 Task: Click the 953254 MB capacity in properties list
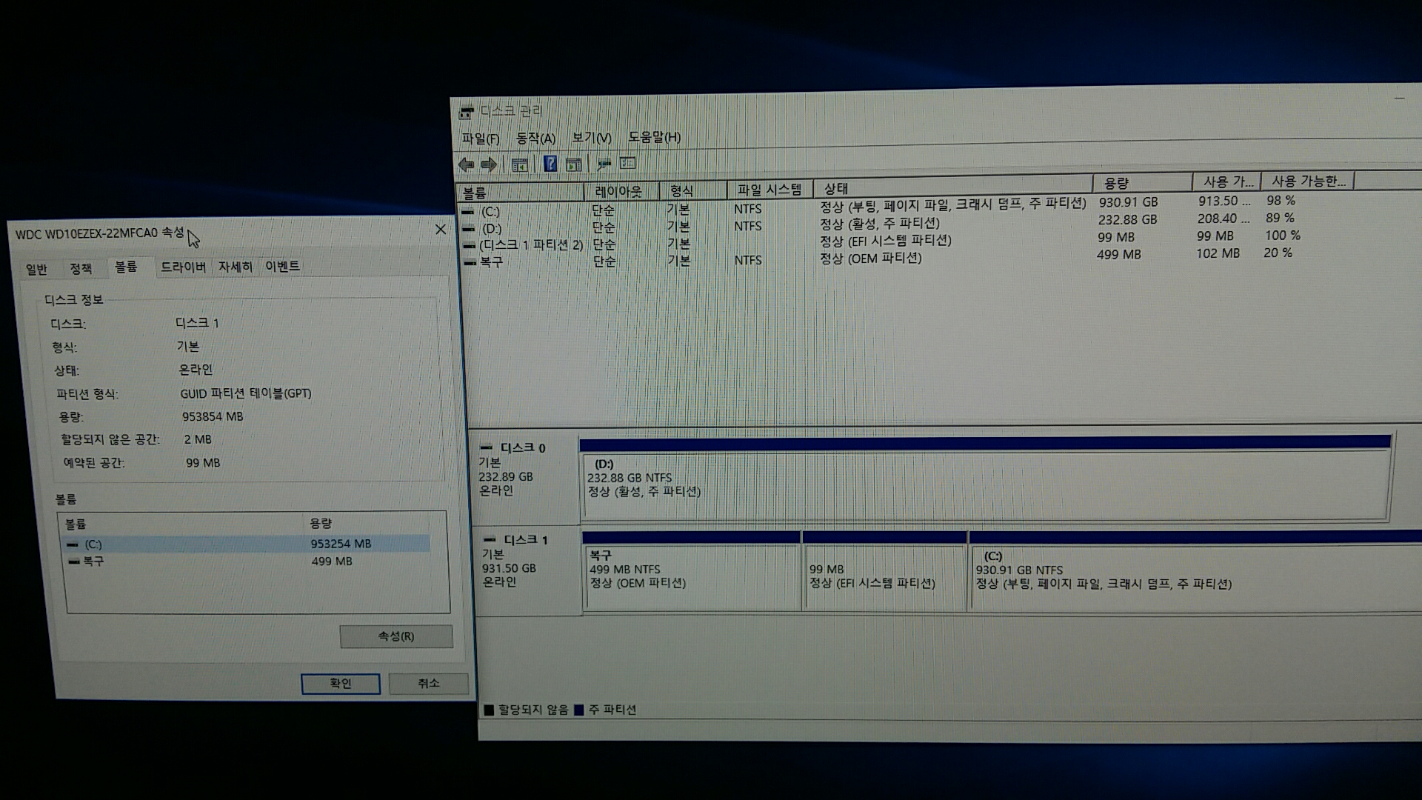[341, 544]
